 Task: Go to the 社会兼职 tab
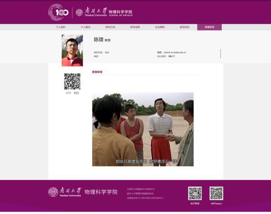coord(160,27)
